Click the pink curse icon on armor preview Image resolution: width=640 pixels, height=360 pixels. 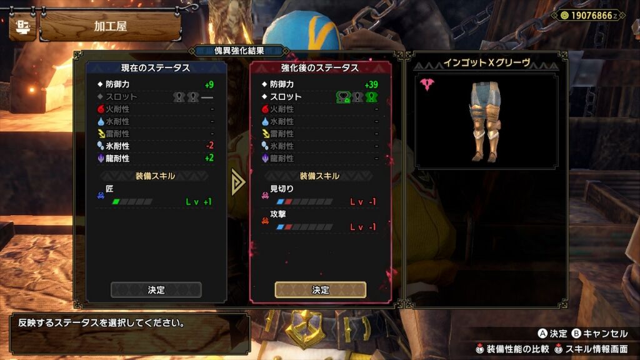coord(427,84)
